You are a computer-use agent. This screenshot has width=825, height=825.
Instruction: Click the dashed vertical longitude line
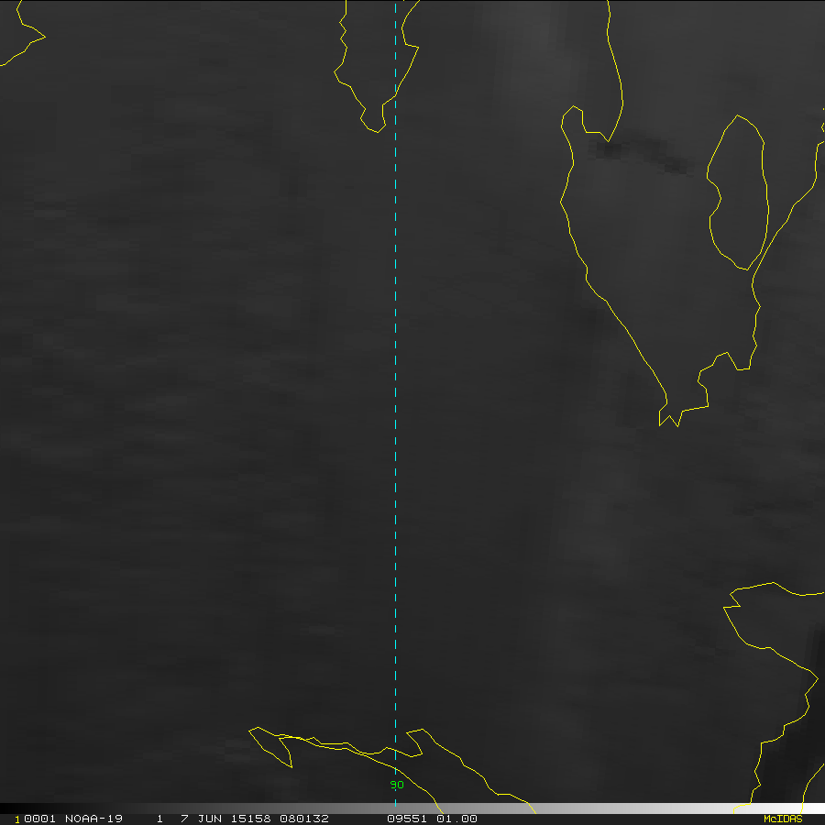pos(395,367)
